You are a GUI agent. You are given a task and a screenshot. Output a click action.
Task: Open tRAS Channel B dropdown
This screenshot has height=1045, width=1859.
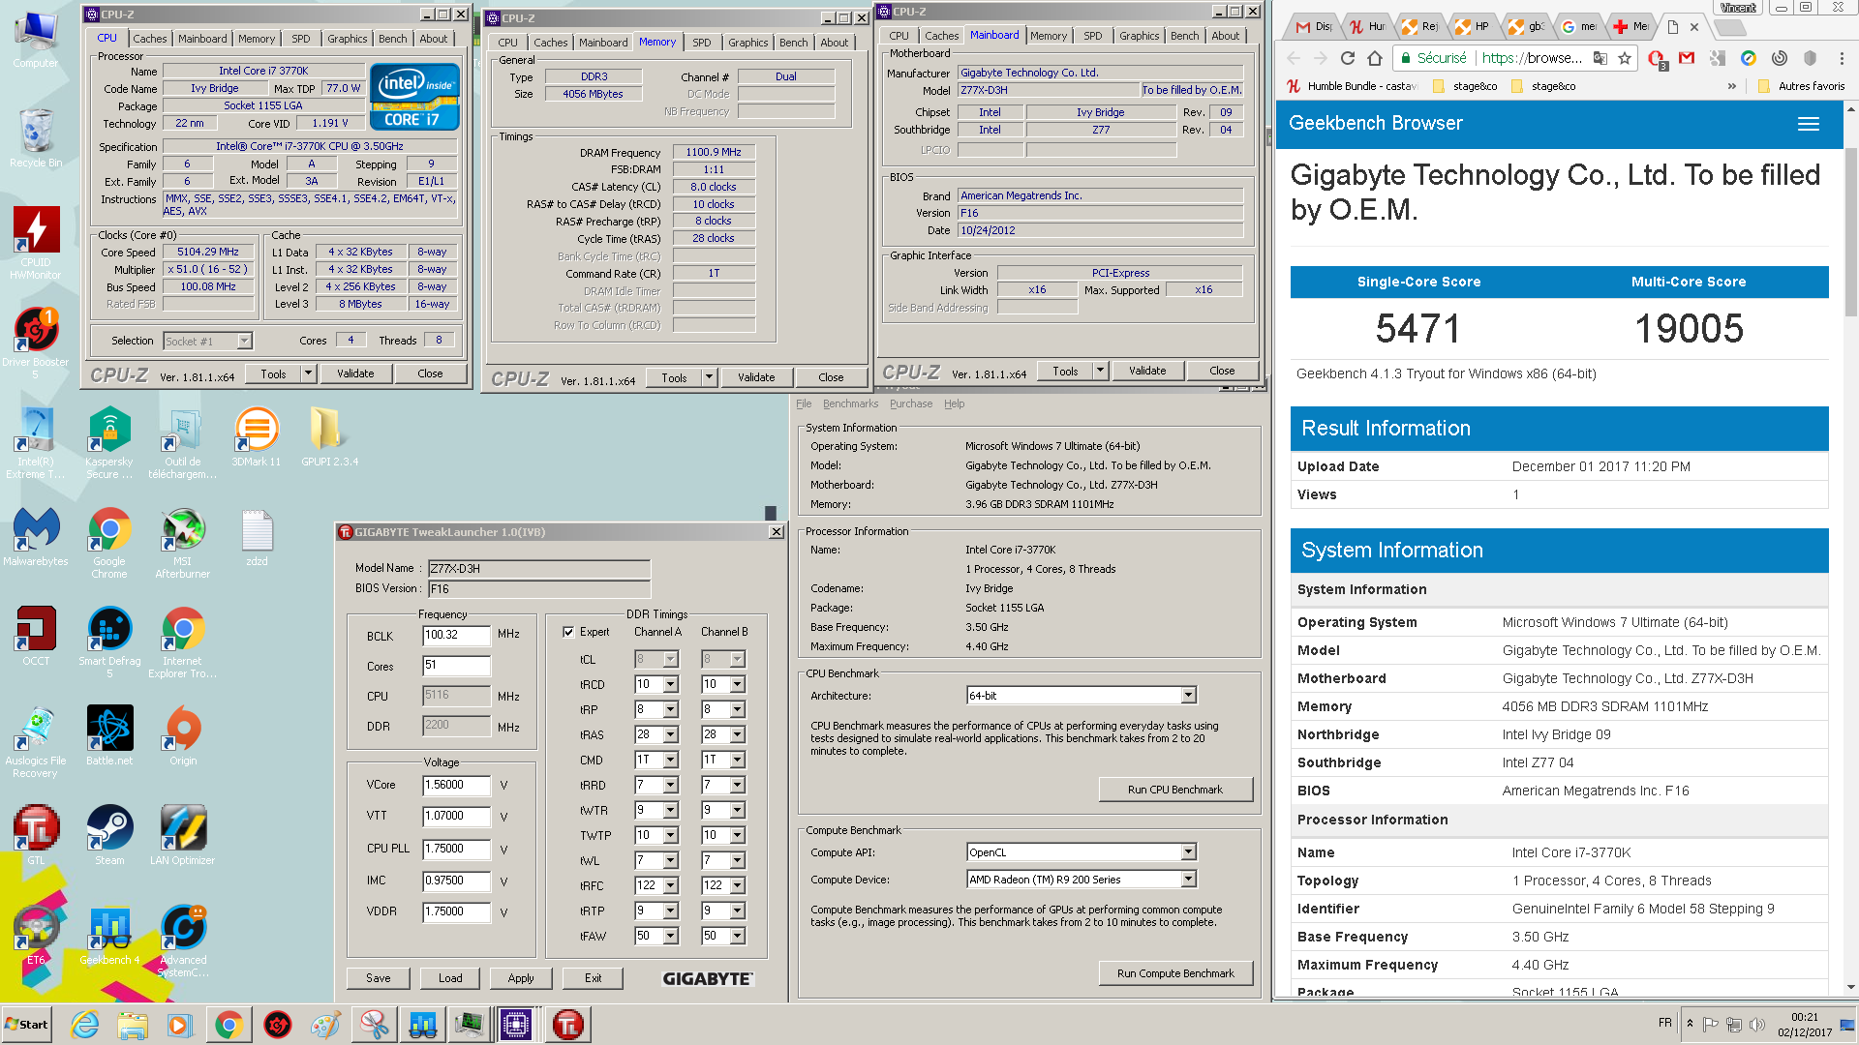(737, 734)
